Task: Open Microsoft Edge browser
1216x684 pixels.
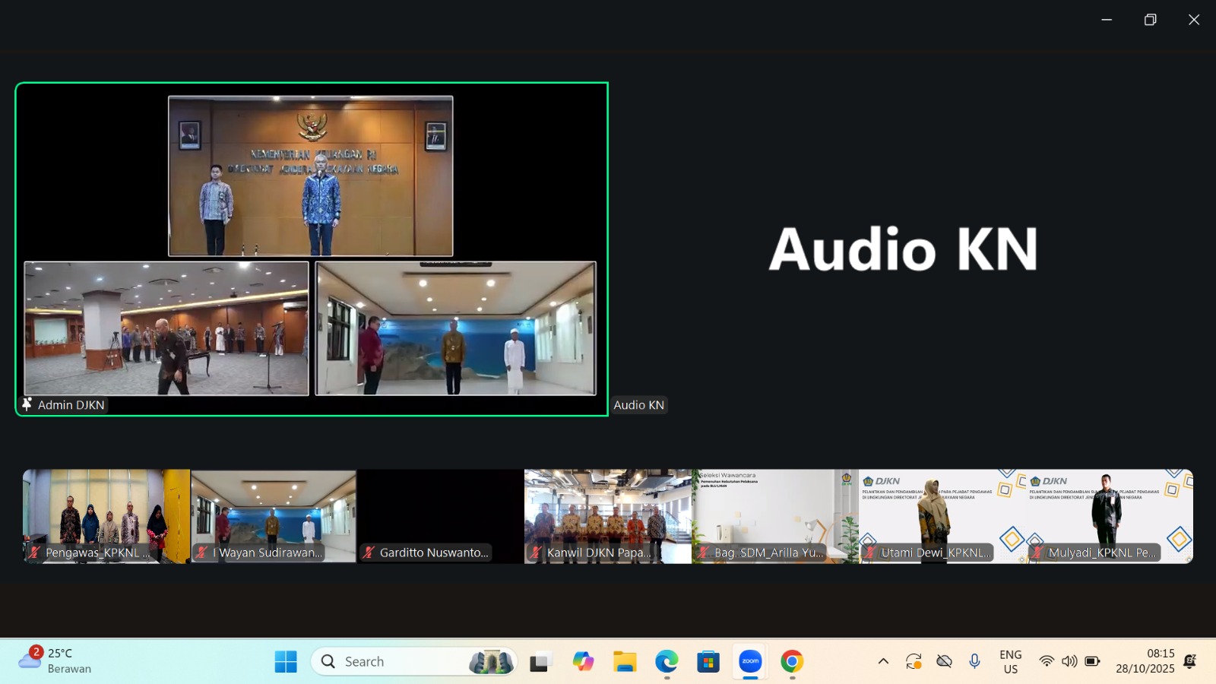Action: 667,661
